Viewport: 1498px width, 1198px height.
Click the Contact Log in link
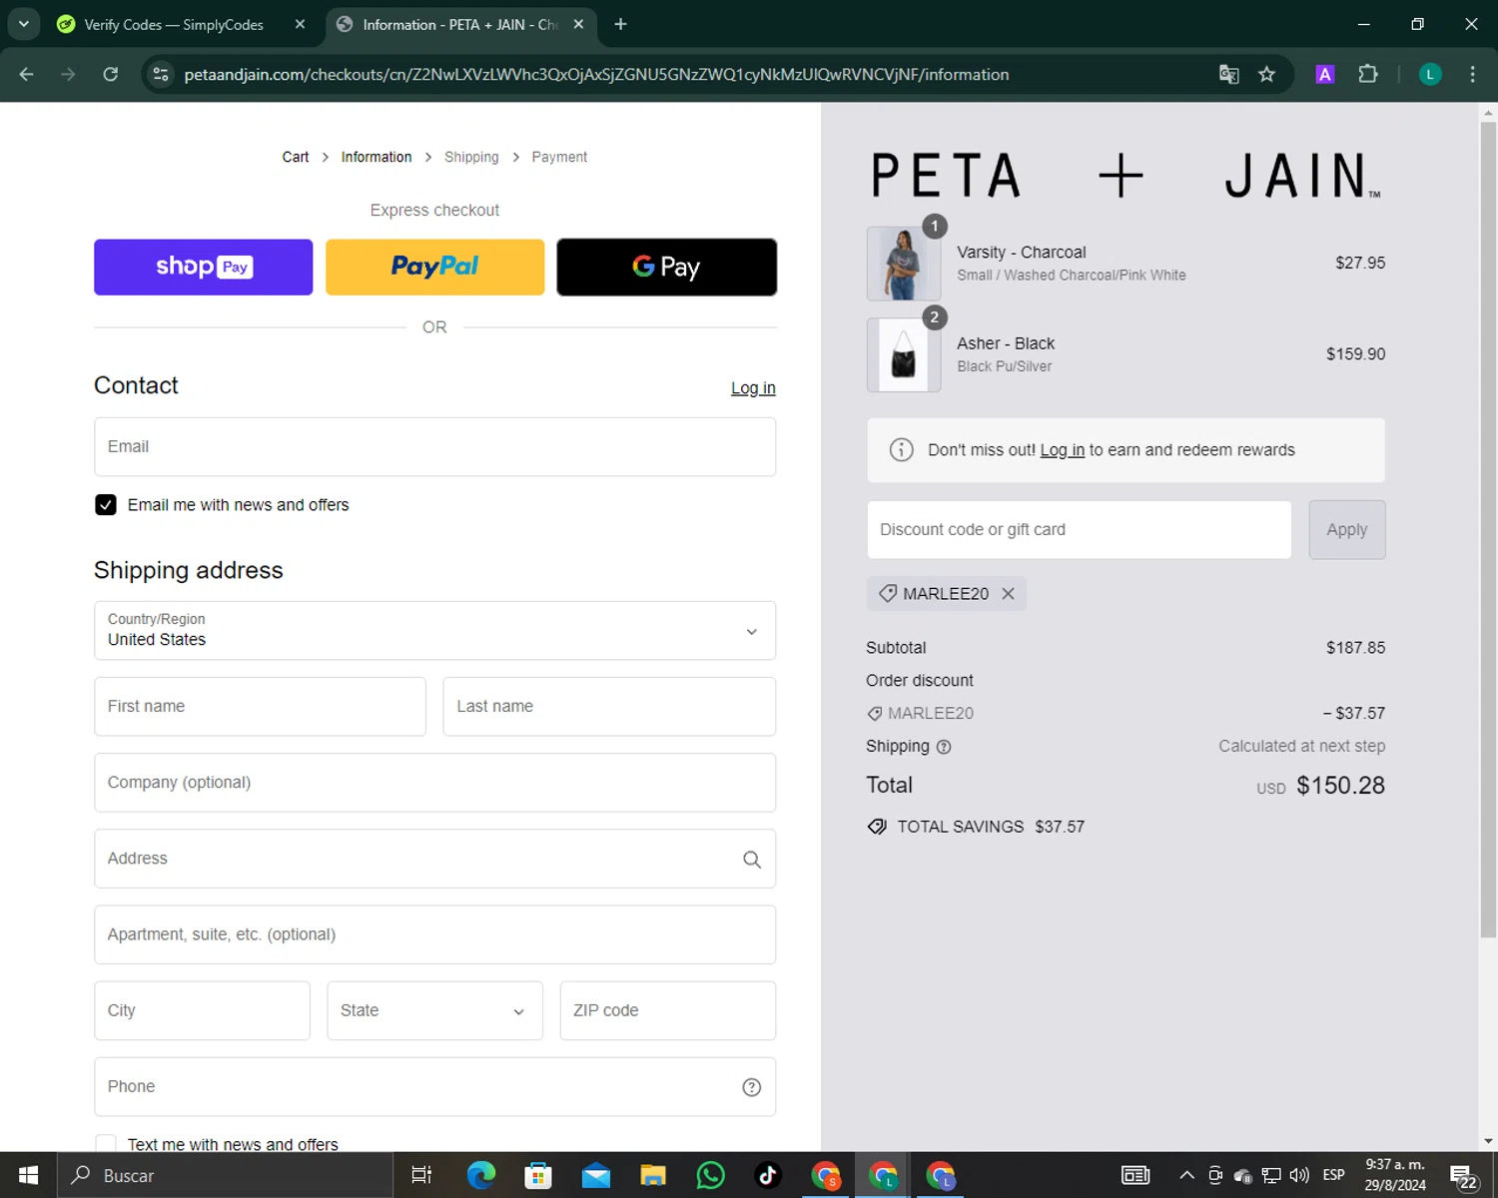pyautogui.click(x=753, y=387)
